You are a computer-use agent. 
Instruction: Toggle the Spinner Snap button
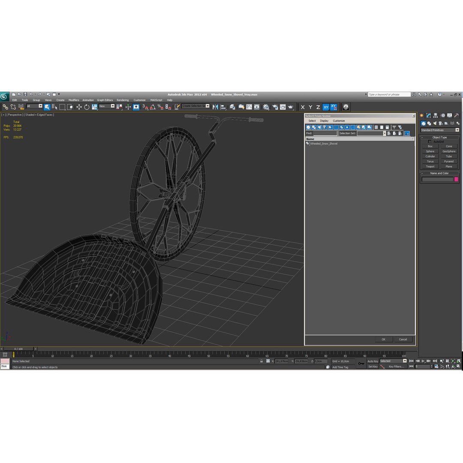click(x=168, y=107)
